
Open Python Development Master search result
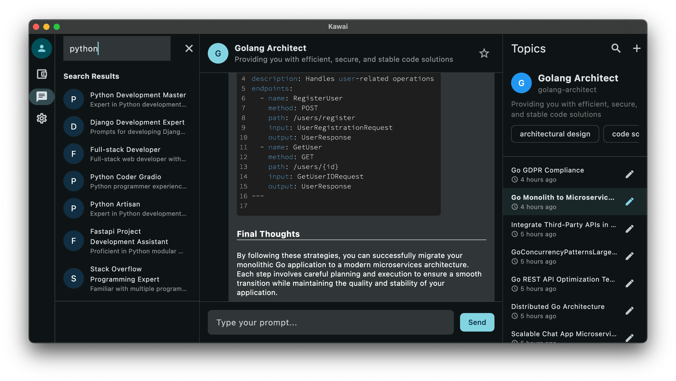click(x=127, y=99)
